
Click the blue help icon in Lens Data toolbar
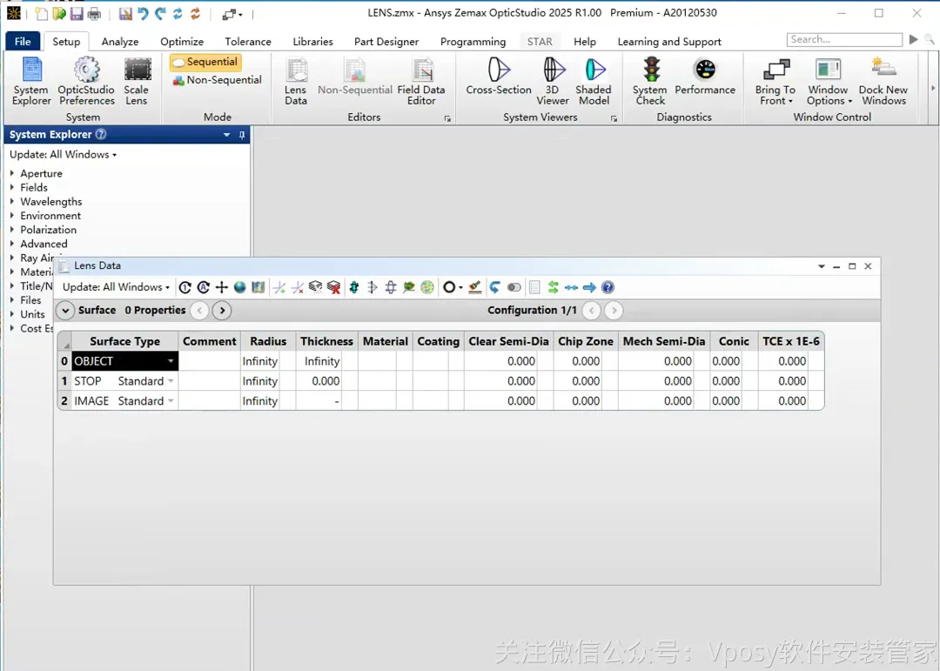[x=608, y=287]
